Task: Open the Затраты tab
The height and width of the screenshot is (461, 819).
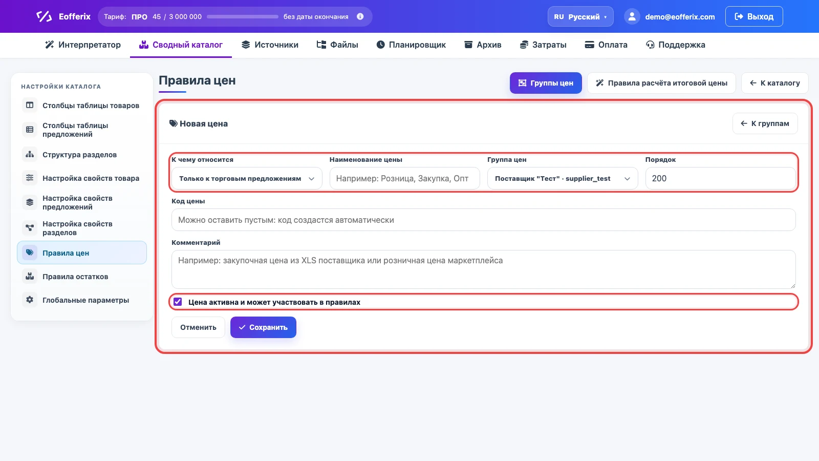Action: point(543,45)
